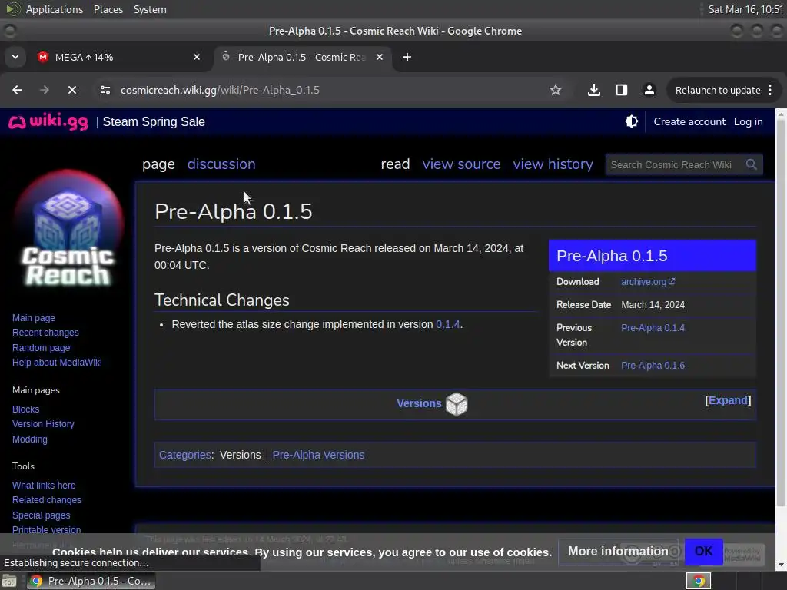Open Special pages link
This screenshot has height=590, width=787.
coord(42,515)
